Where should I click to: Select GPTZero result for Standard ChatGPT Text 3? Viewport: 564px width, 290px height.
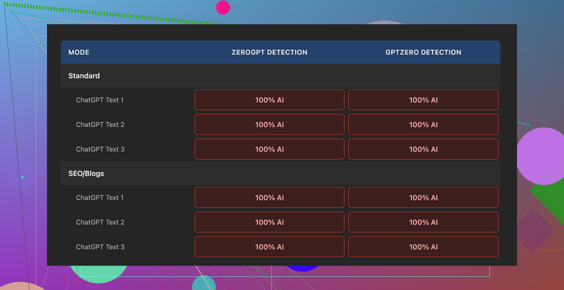[x=423, y=149]
